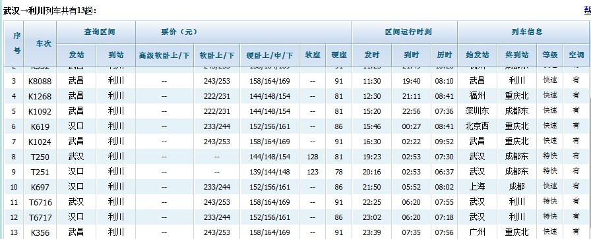Screen dimensions: 591x239
Task: Click the 软卧上/下 column header
Action: pos(217,55)
